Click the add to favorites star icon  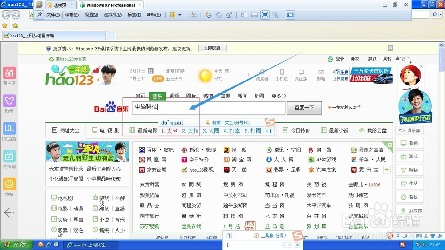(x=15, y=26)
